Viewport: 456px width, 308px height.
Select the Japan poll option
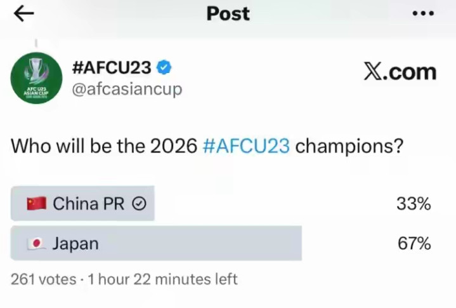click(x=156, y=243)
